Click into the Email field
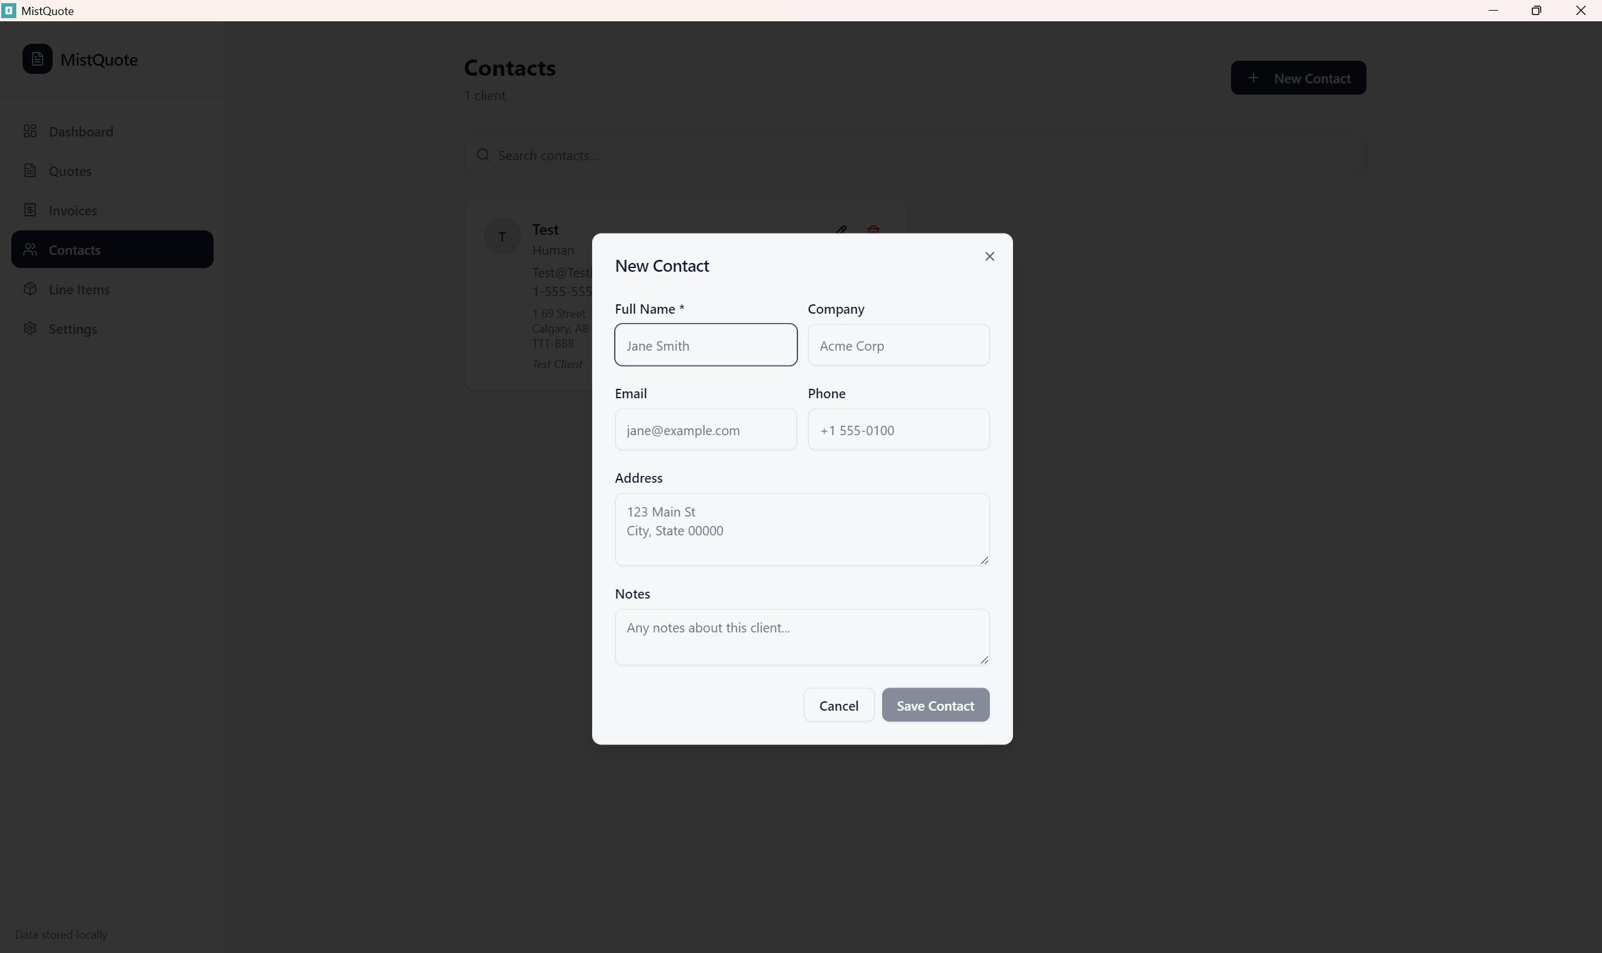 (705, 430)
